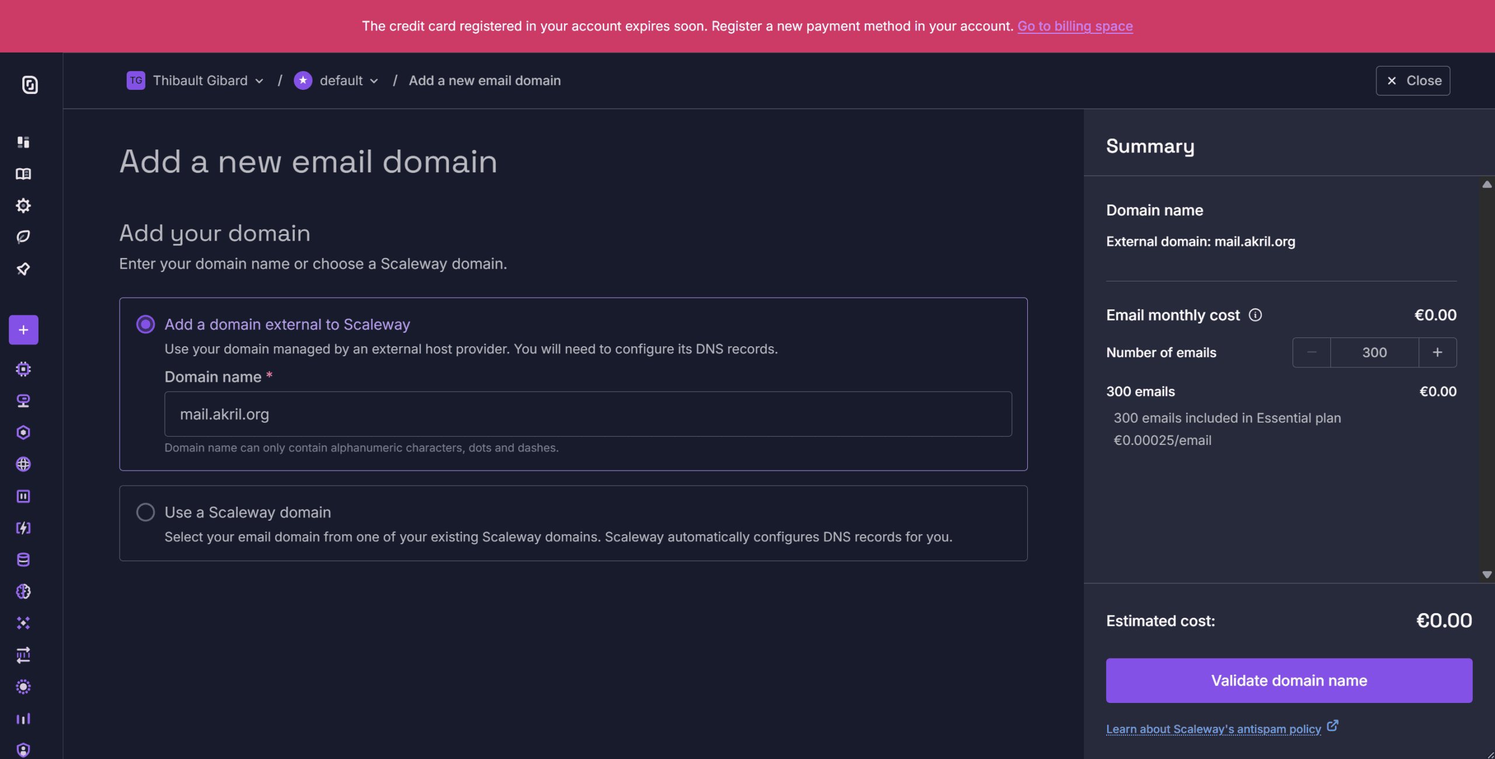Open the dashboard icon in sidebar
Image resolution: width=1495 pixels, height=759 pixels.
[x=23, y=142]
